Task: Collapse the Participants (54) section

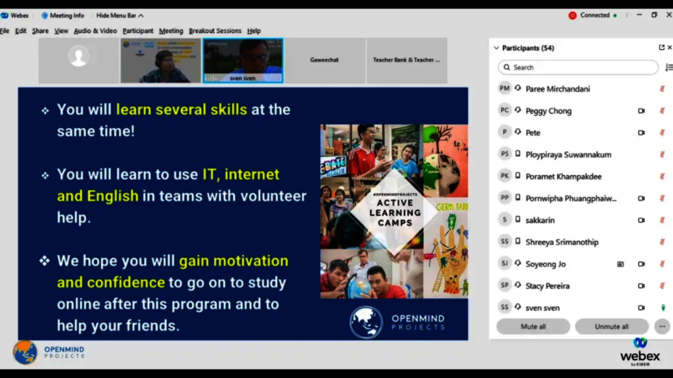Action: tap(496, 47)
